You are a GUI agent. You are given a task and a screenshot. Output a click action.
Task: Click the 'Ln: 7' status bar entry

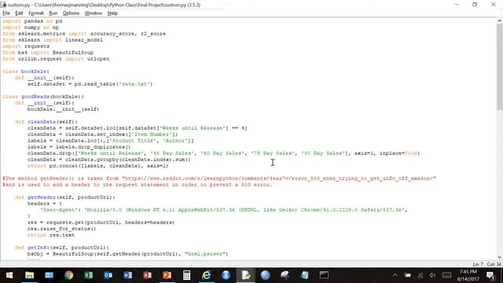(478, 264)
